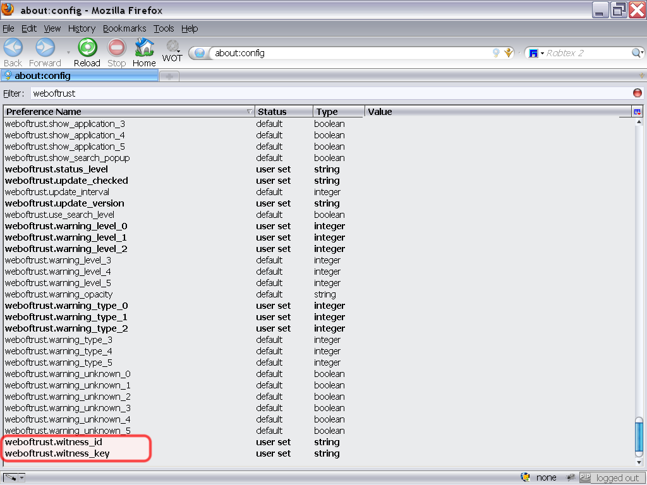Click the Firefox logo in the title bar
This screenshot has height=485, width=647.
8,9
